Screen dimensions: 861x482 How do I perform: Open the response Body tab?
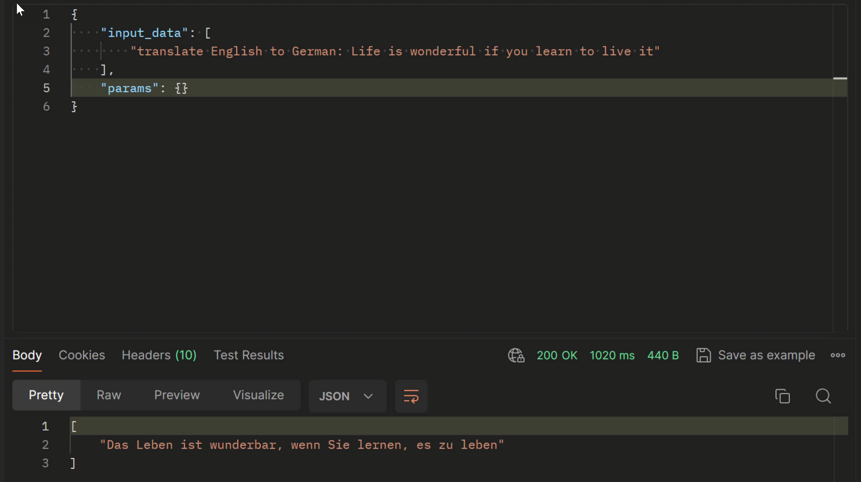pyautogui.click(x=27, y=355)
